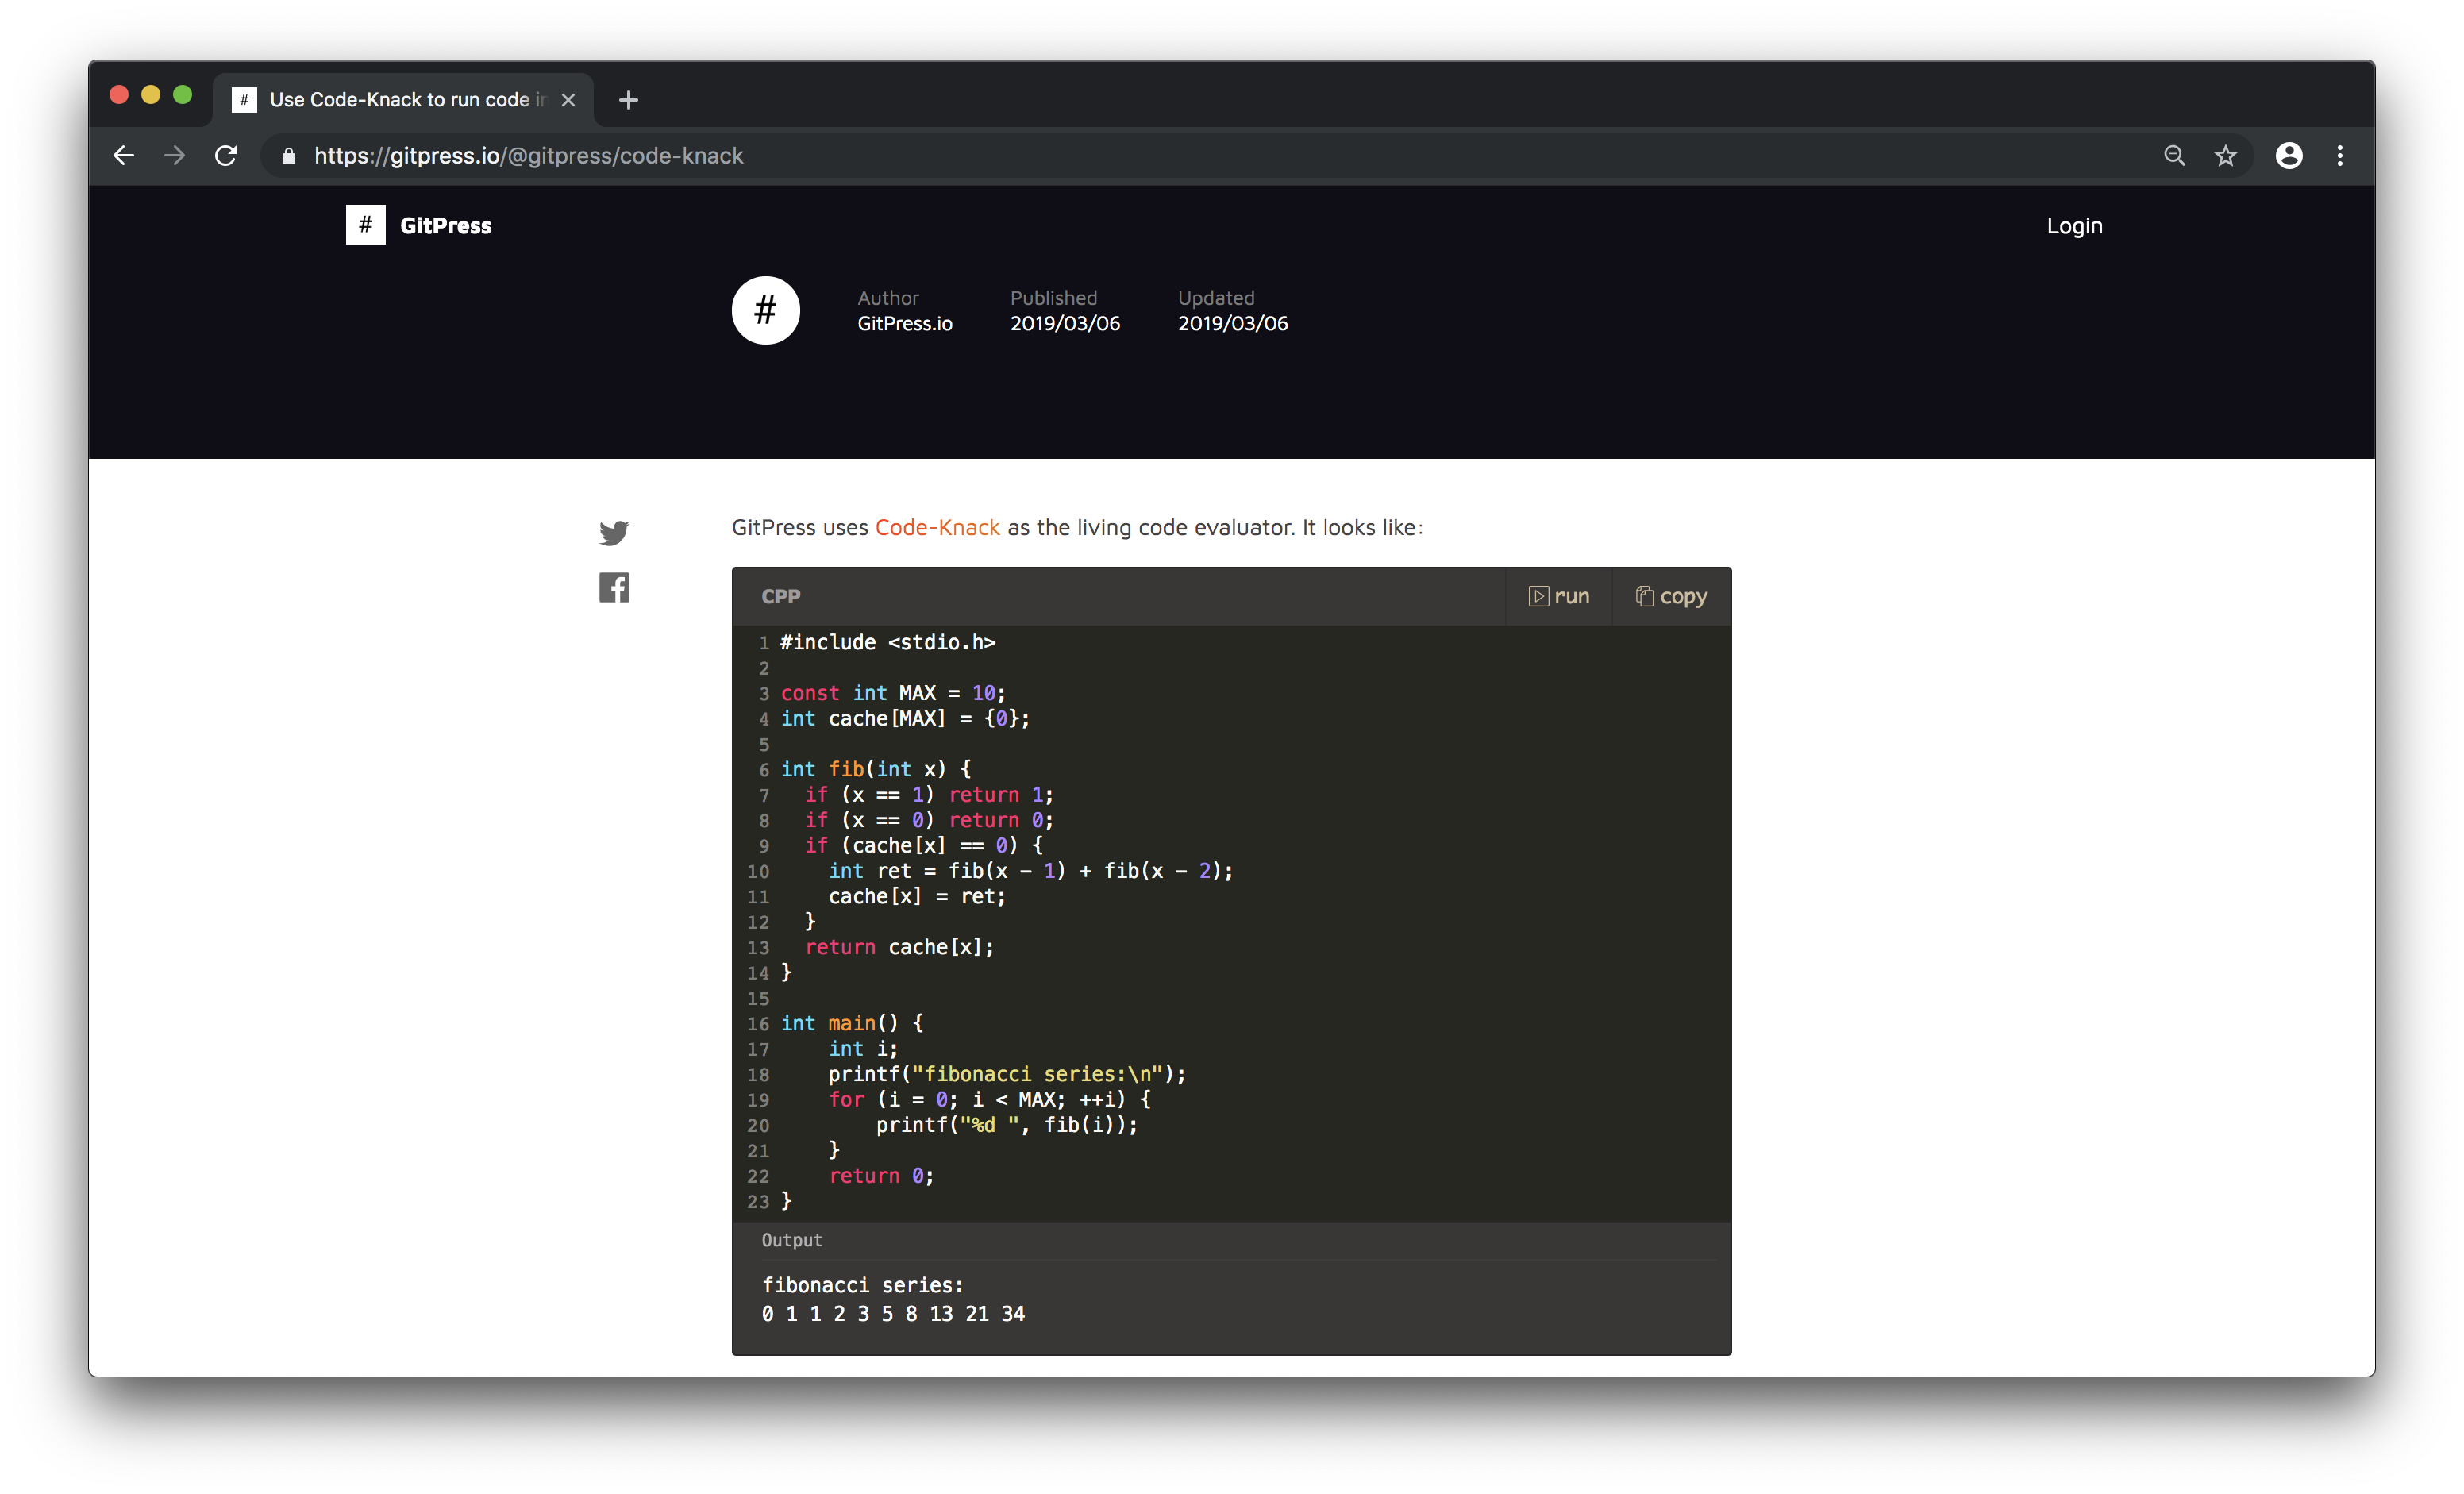
Task: Select the Use Code-Knack tab
Action: coord(400,100)
